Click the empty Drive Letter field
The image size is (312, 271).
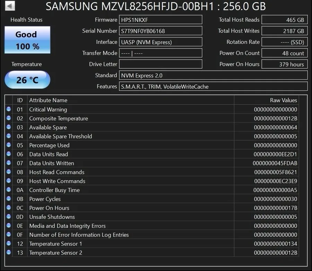click(x=161, y=64)
